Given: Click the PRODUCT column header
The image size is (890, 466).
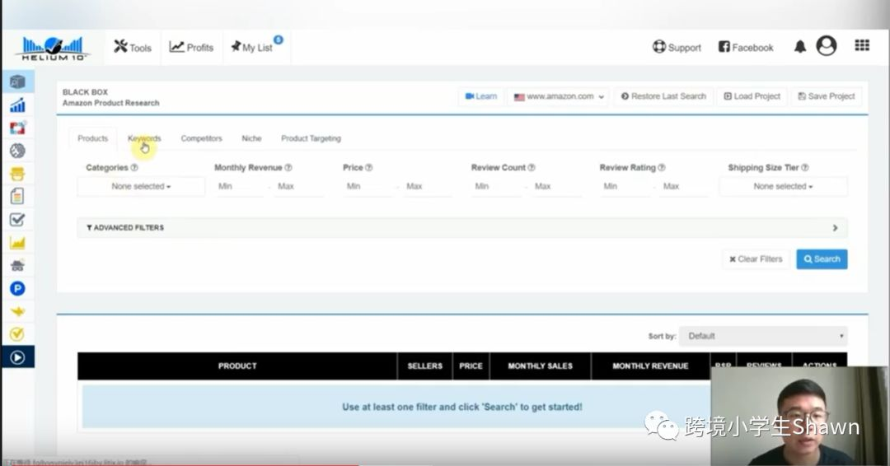Looking at the screenshot, I should tap(237, 366).
